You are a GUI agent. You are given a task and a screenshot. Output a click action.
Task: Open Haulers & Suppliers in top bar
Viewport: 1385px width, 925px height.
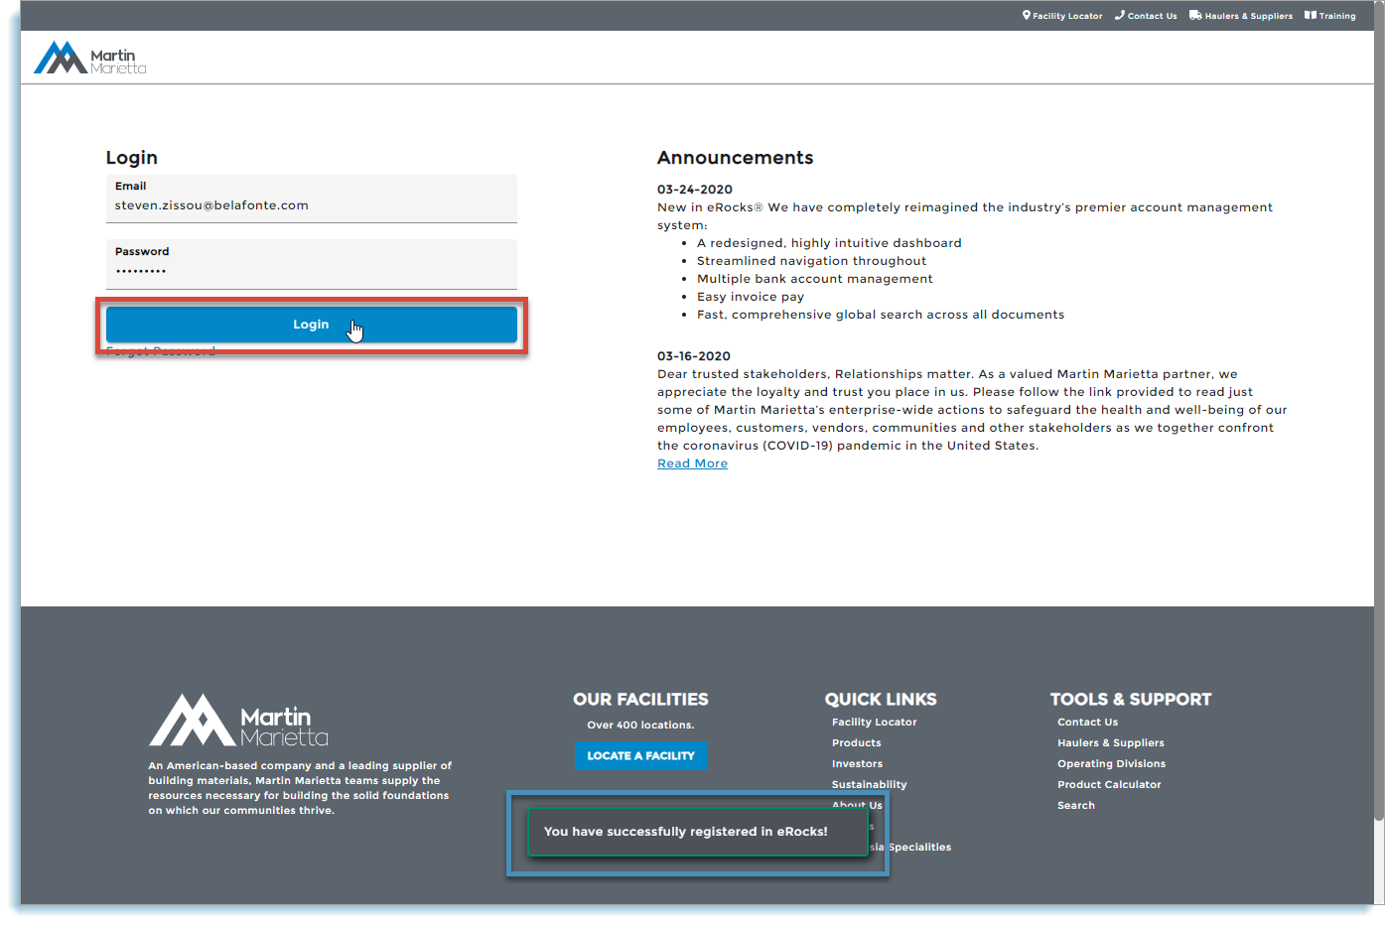[x=1248, y=16]
